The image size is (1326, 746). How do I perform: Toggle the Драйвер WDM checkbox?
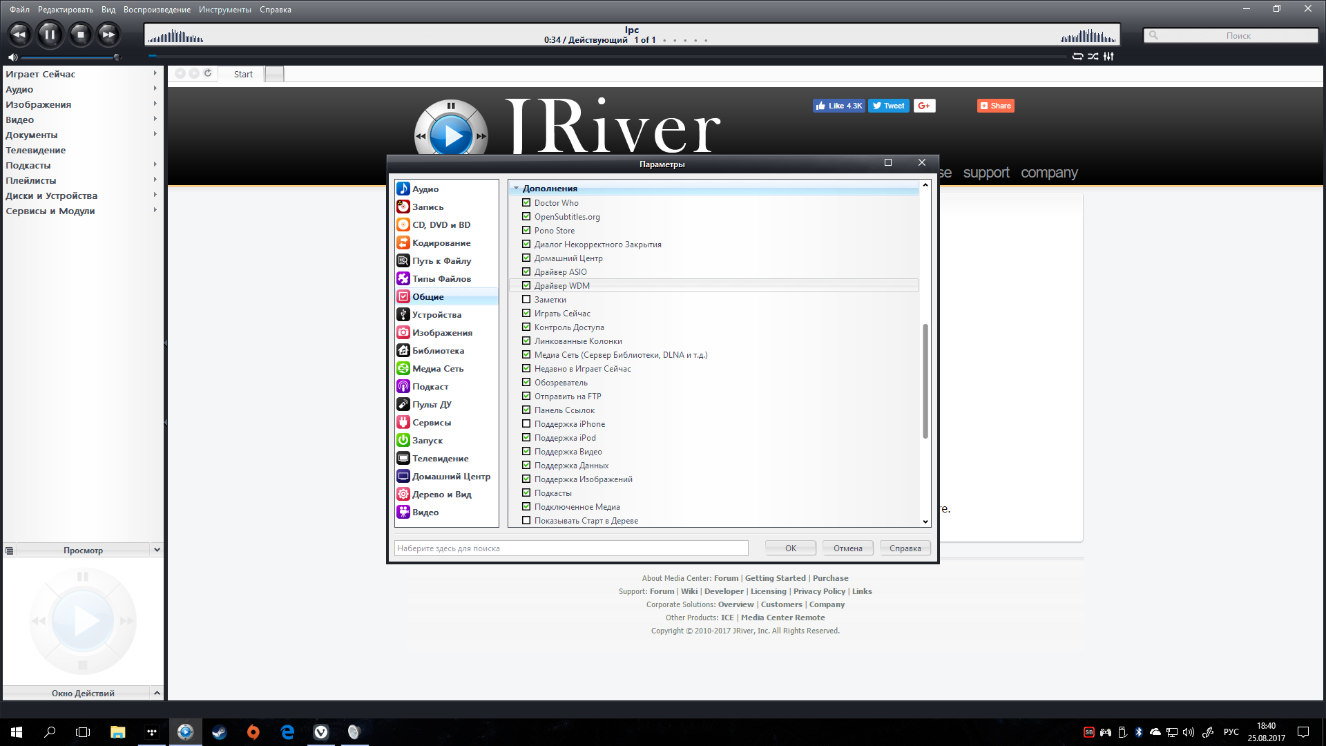click(x=526, y=285)
